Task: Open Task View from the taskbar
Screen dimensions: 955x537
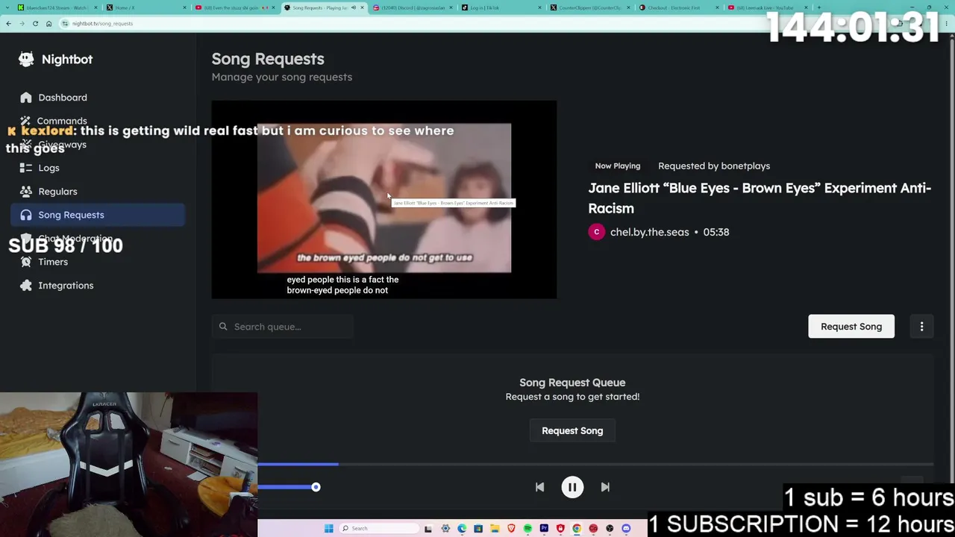Action: pyautogui.click(x=429, y=529)
